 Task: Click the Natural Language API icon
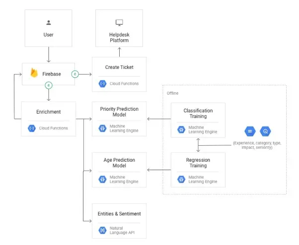point(102,230)
